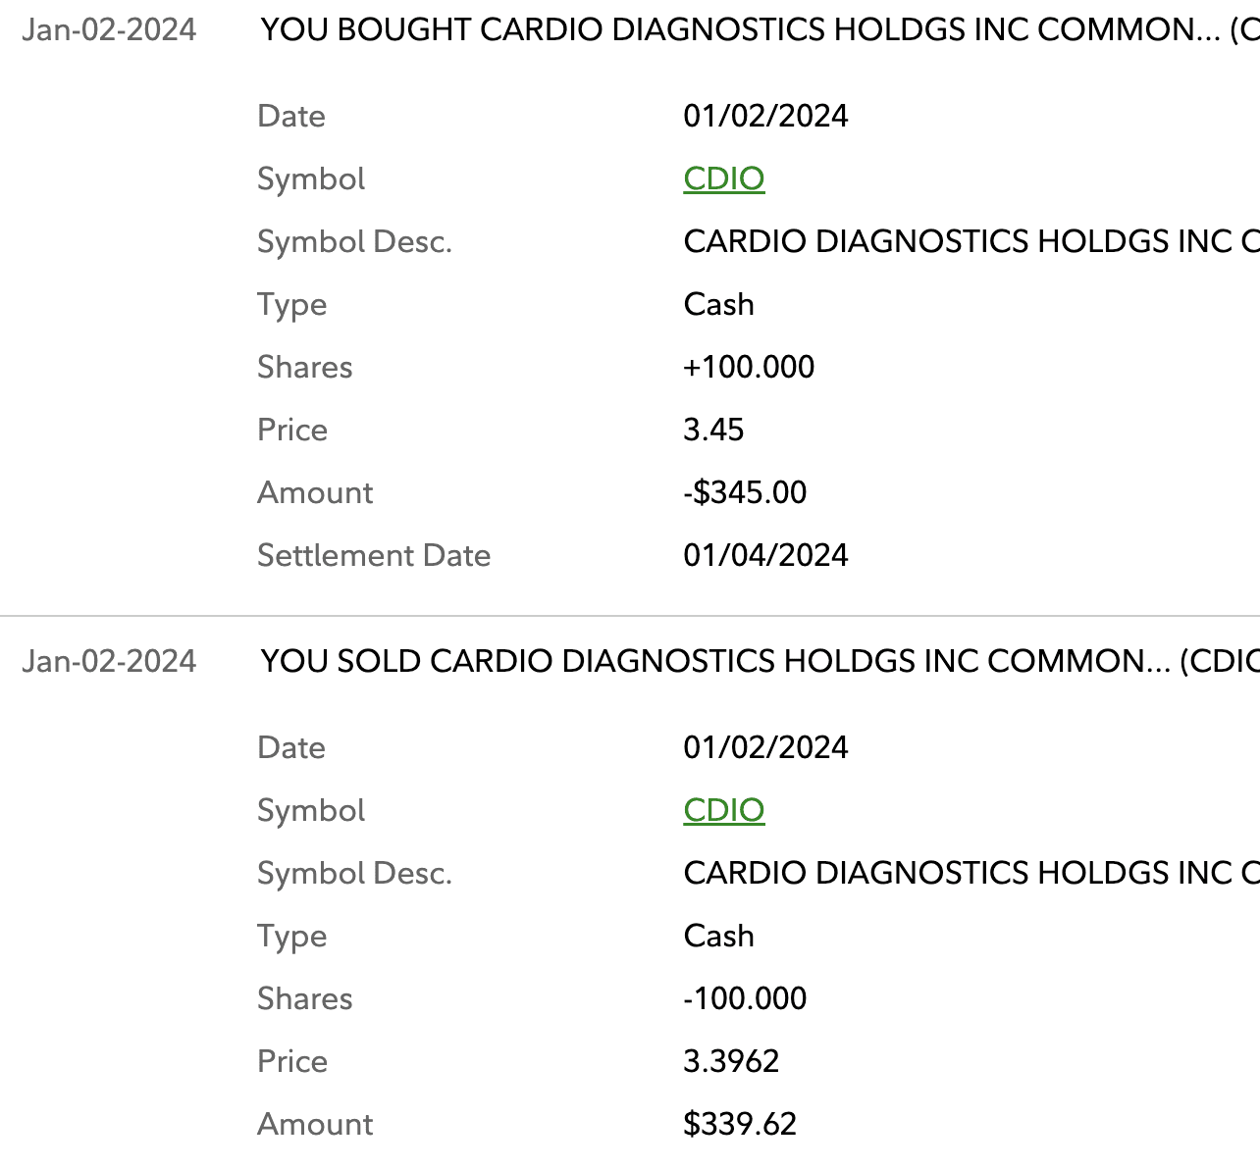Image resolution: width=1260 pixels, height=1169 pixels.
Task: Click the -100.000 shares value
Action: 745,998
